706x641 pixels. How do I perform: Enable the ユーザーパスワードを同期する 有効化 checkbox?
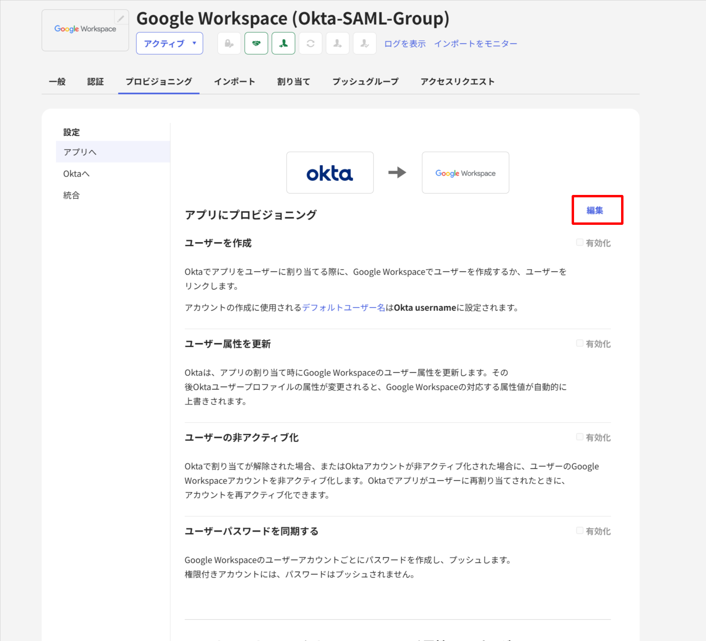(580, 531)
